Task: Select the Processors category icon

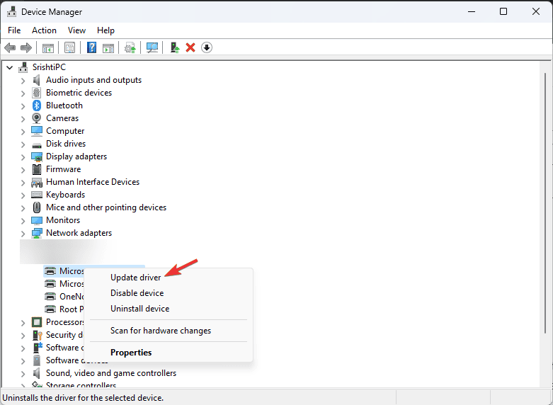Action: tap(37, 322)
